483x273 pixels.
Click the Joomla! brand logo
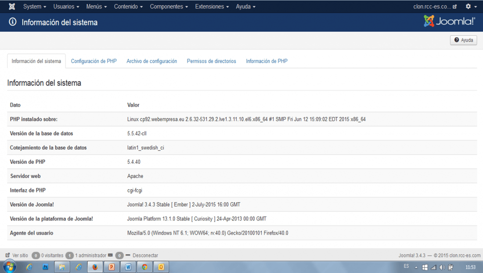pyautogui.click(x=450, y=21)
